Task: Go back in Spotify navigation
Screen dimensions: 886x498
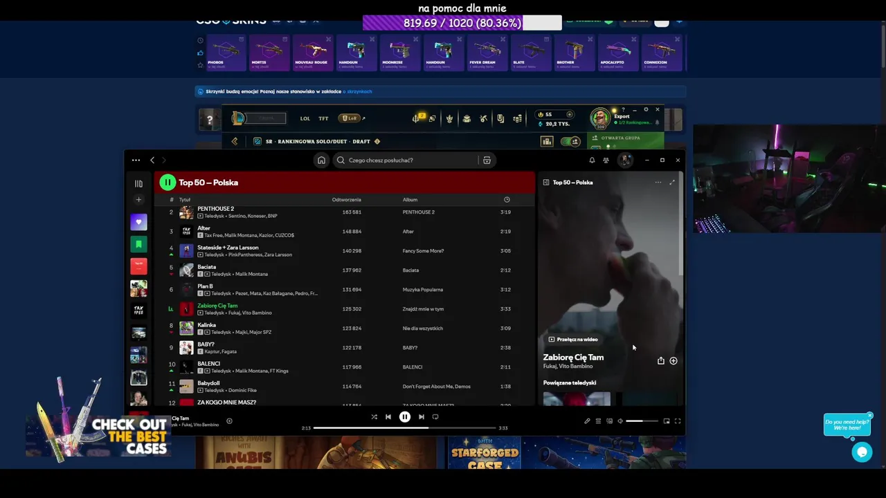Action: coord(152,160)
